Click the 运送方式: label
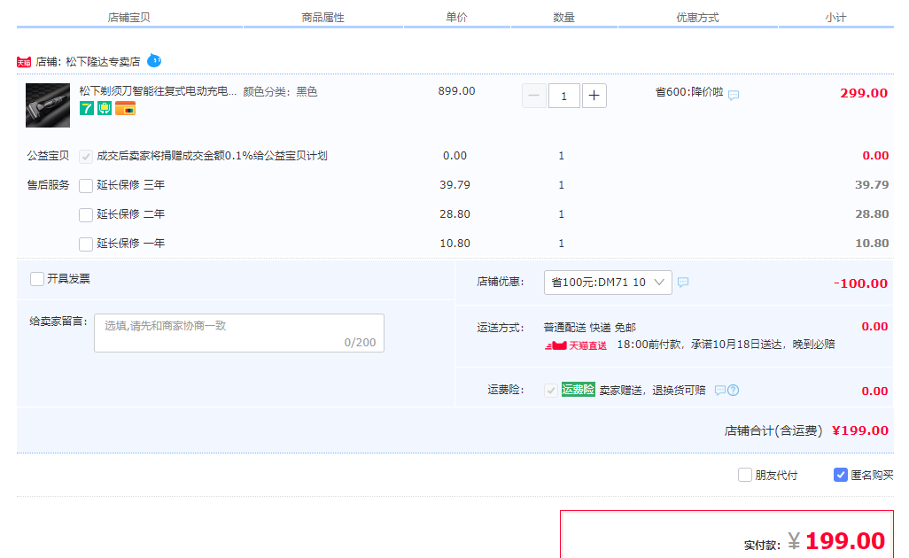909x558 pixels. [x=500, y=328]
